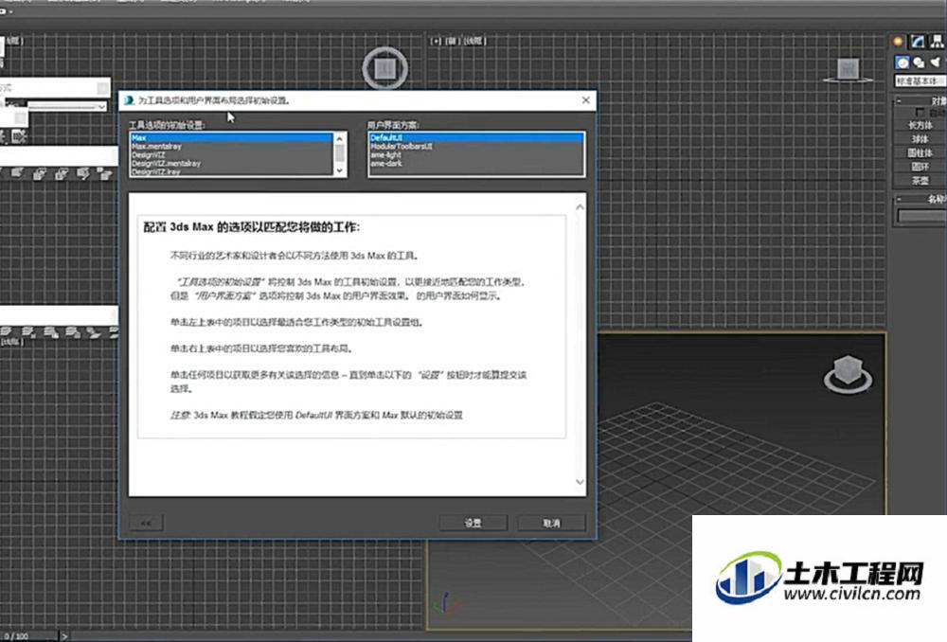Viewport: 947px width, 642px height.
Task: Click the 茶壶 (Teapot) button
Action: 920,181
